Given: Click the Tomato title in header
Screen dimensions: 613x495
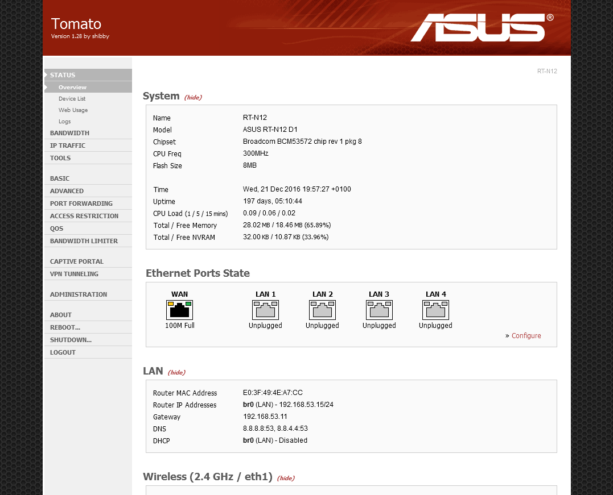Looking at the screenshot, I should [x=76, y=24].
